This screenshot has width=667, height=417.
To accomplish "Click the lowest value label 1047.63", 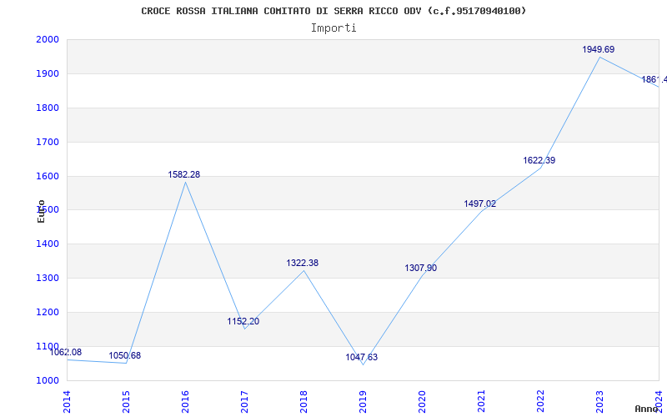I will coord(361,358).
